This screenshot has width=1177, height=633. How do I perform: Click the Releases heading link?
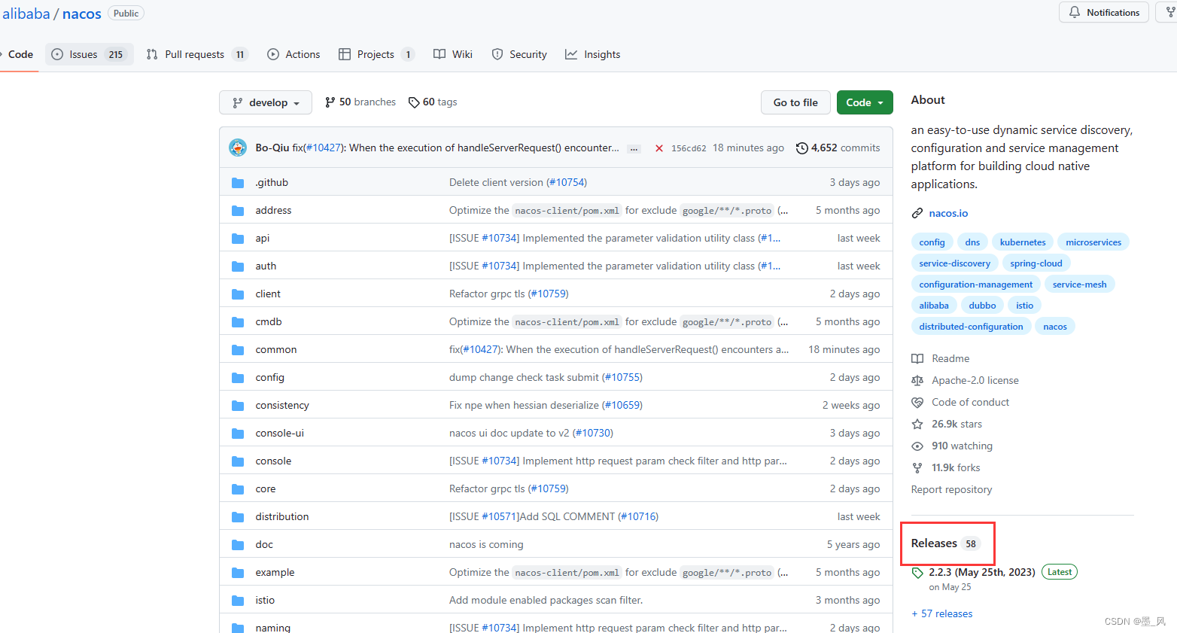coord(934,543)
